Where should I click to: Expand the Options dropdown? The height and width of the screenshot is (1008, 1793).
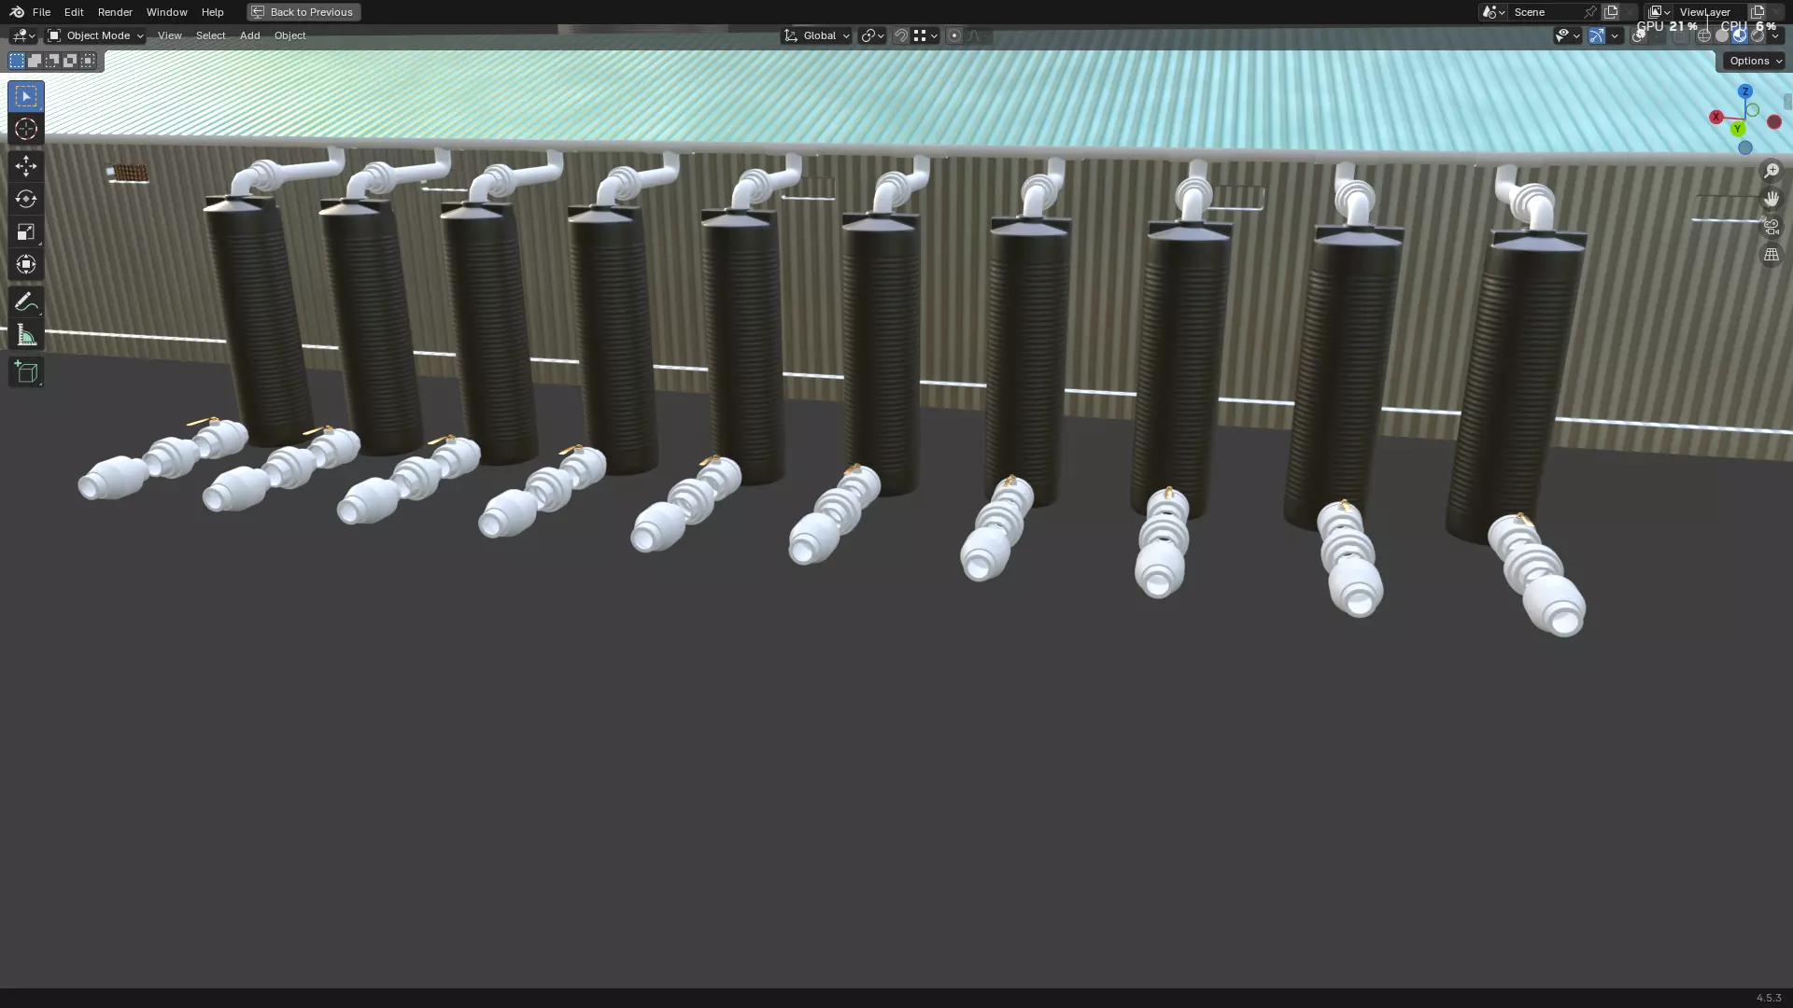pyautogui.click(x=1756, y=61)
